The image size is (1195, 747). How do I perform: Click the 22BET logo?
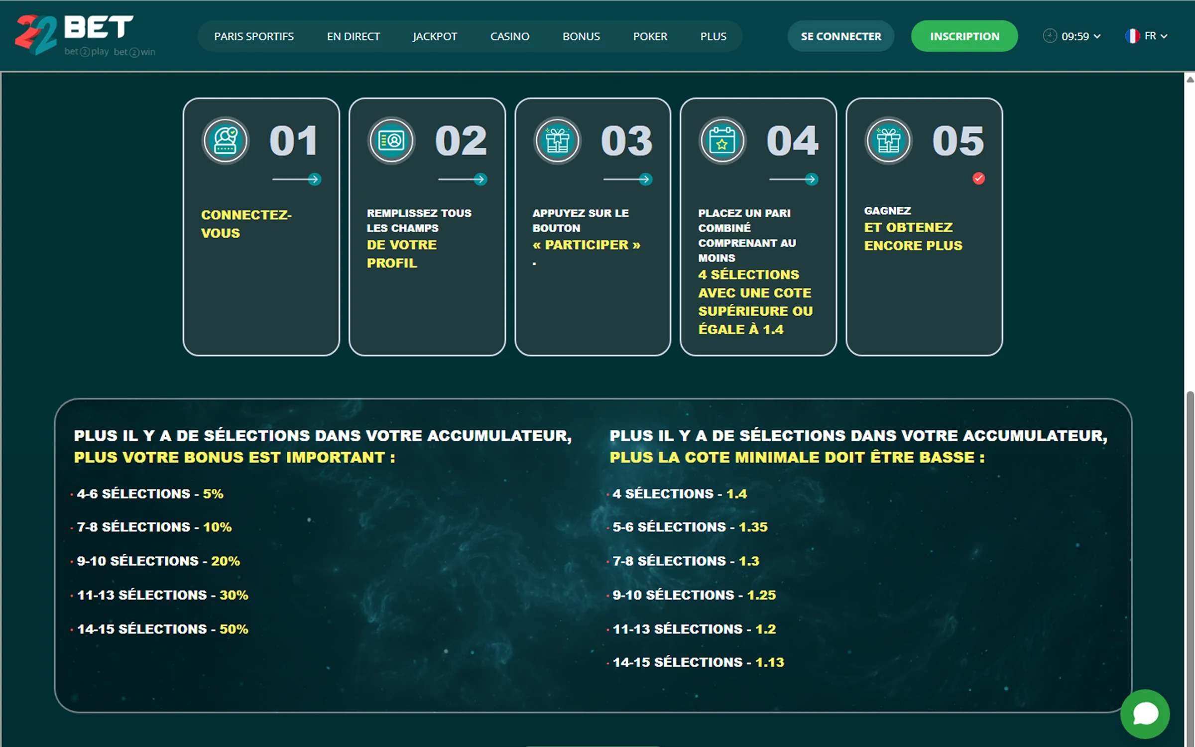(x=85, y=35)
